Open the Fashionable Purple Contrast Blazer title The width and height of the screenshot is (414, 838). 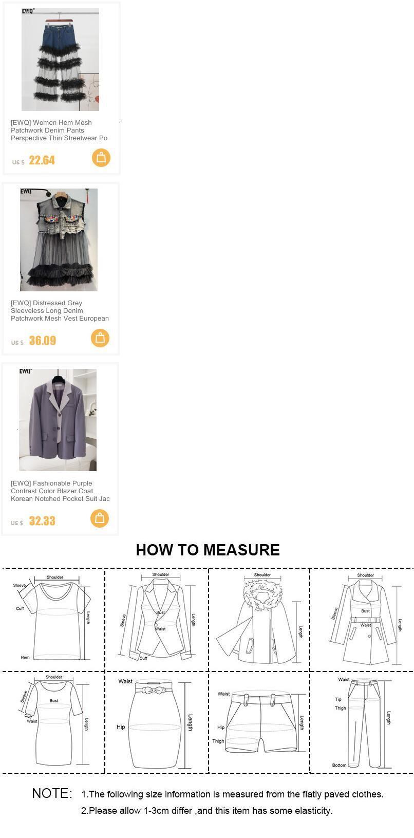61,491
